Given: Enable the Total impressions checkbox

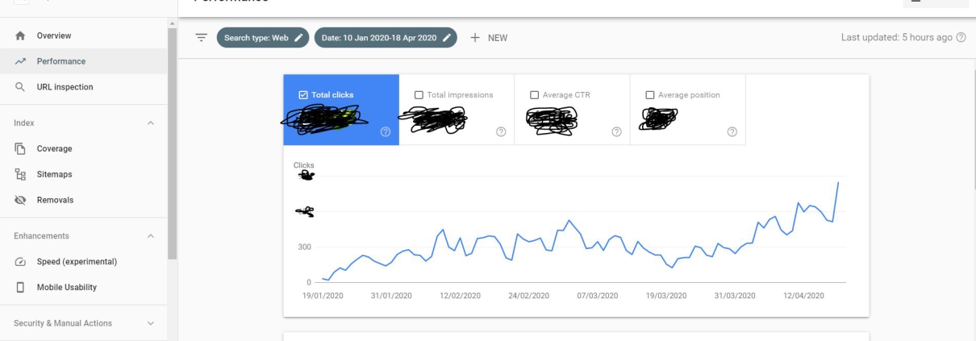Looking at the screenshot, I should click(x=419, y=95).
